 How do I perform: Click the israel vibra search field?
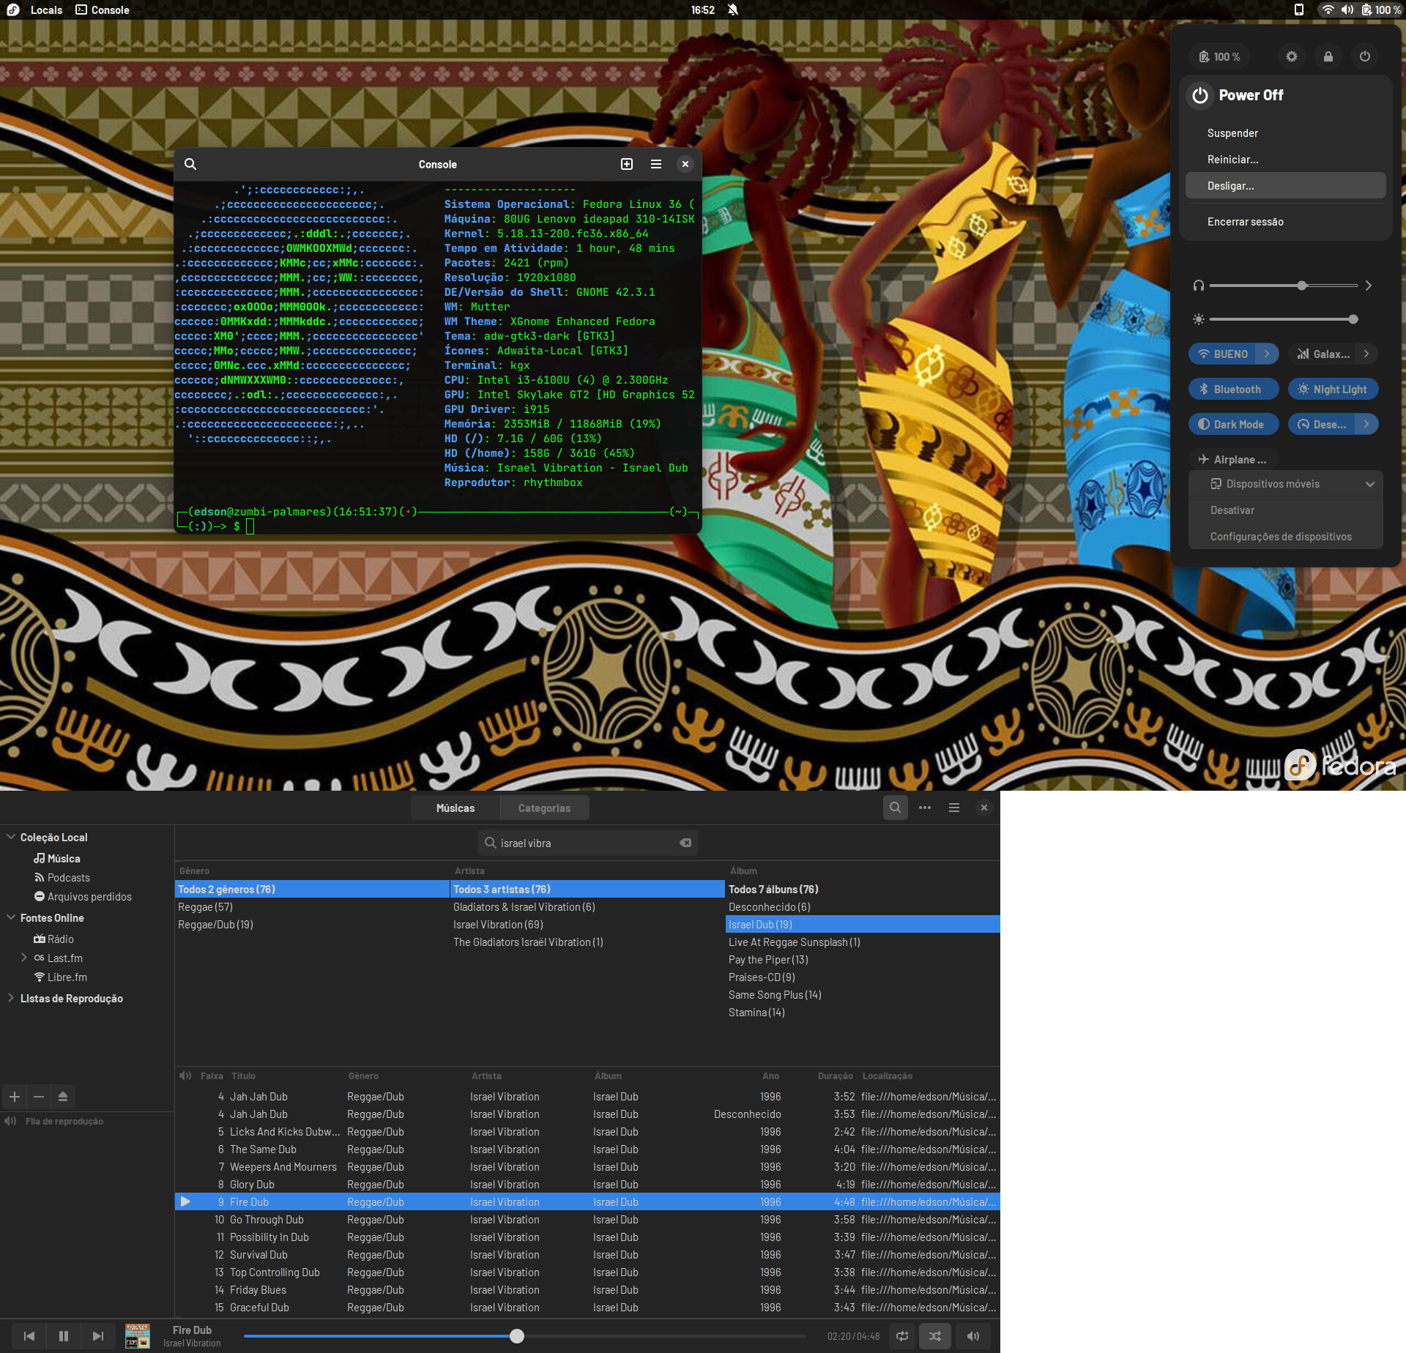coord(587,843)
